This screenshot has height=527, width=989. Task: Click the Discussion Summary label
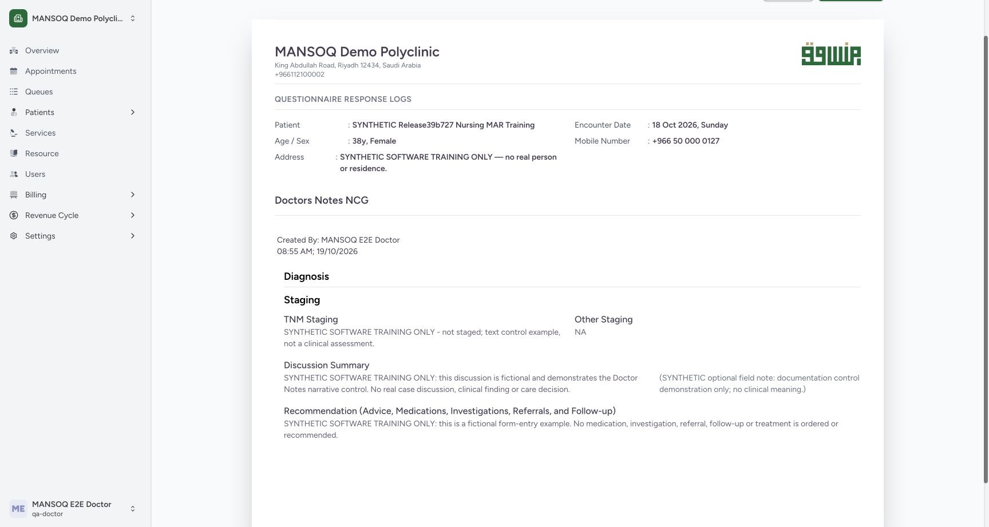tap(326, 365)
